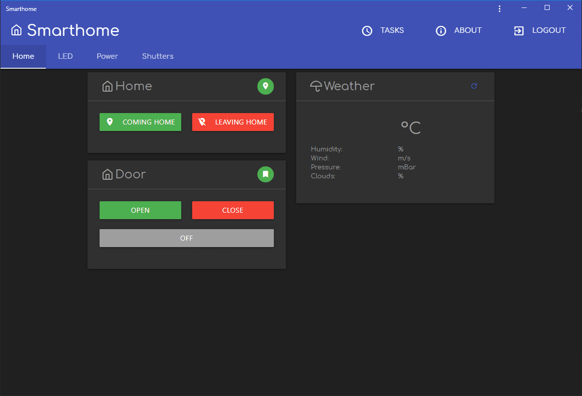Switch to the Power tab
Image resolution: width=582 pixels, height=396 pixels.
pos(107,56)
